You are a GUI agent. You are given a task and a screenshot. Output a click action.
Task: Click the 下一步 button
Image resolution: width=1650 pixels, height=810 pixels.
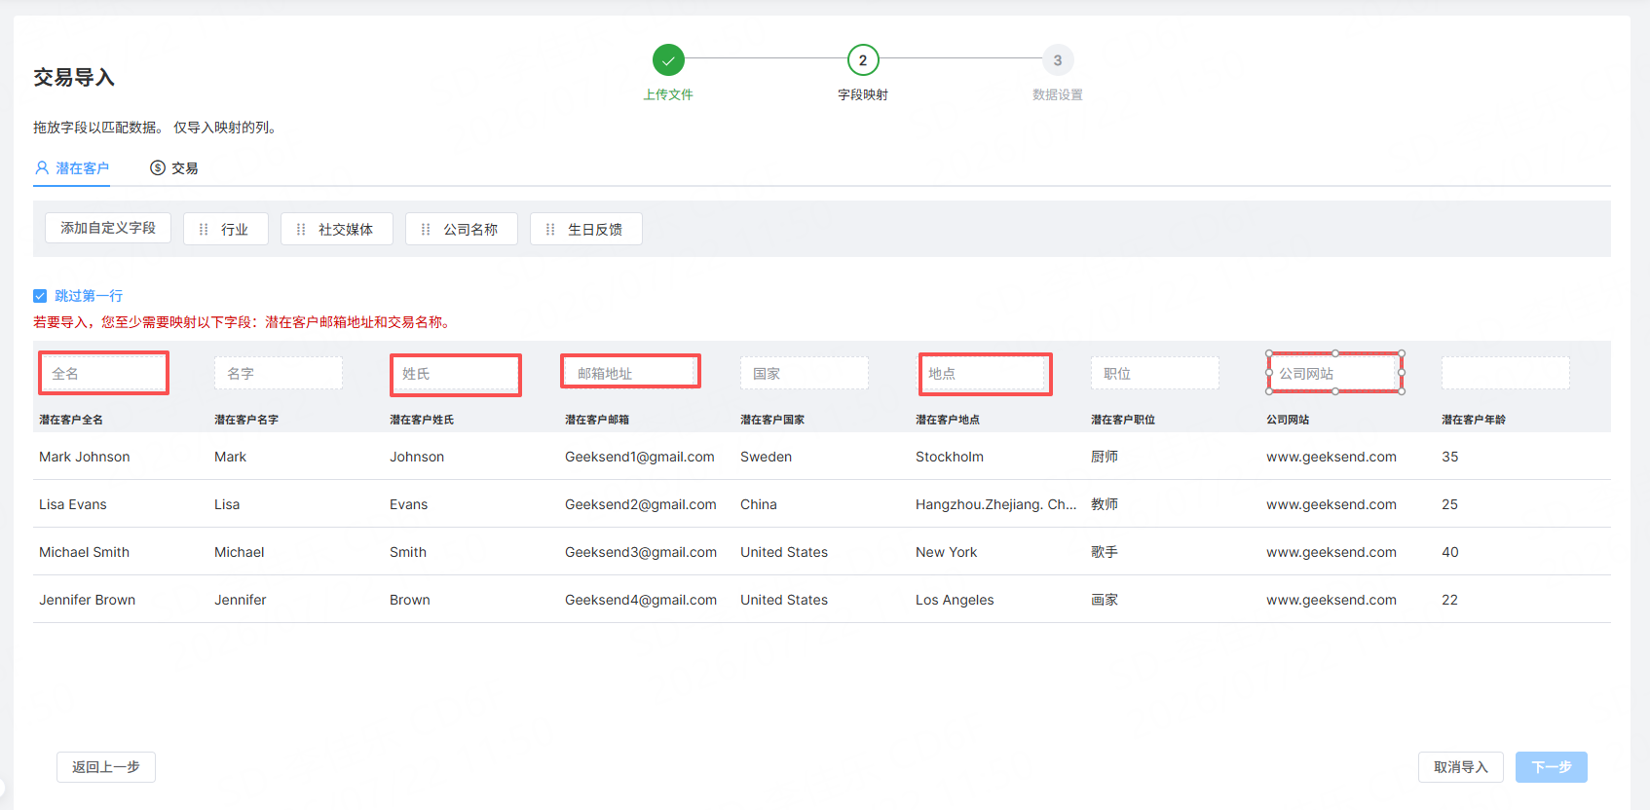pos(1552,767)
